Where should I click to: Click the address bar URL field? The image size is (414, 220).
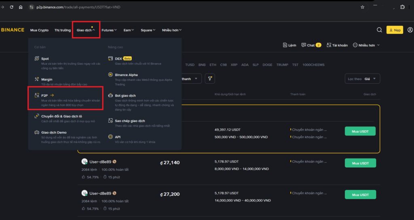click(78, 7)
